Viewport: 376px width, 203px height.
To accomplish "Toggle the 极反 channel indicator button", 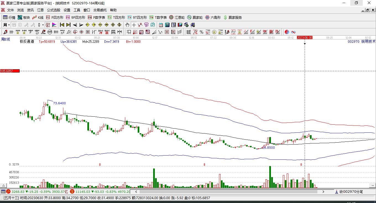I will [48, 25].
